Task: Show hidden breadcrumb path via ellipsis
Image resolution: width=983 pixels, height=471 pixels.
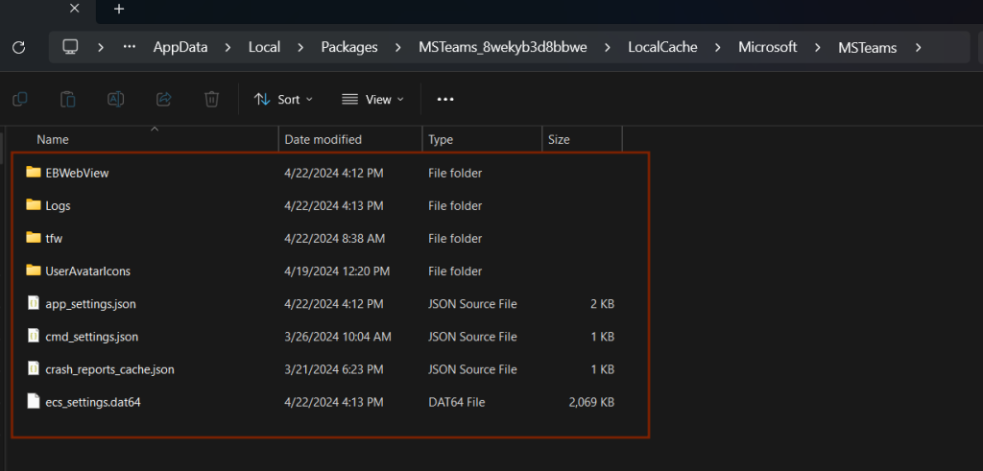Action: (130, 47)
